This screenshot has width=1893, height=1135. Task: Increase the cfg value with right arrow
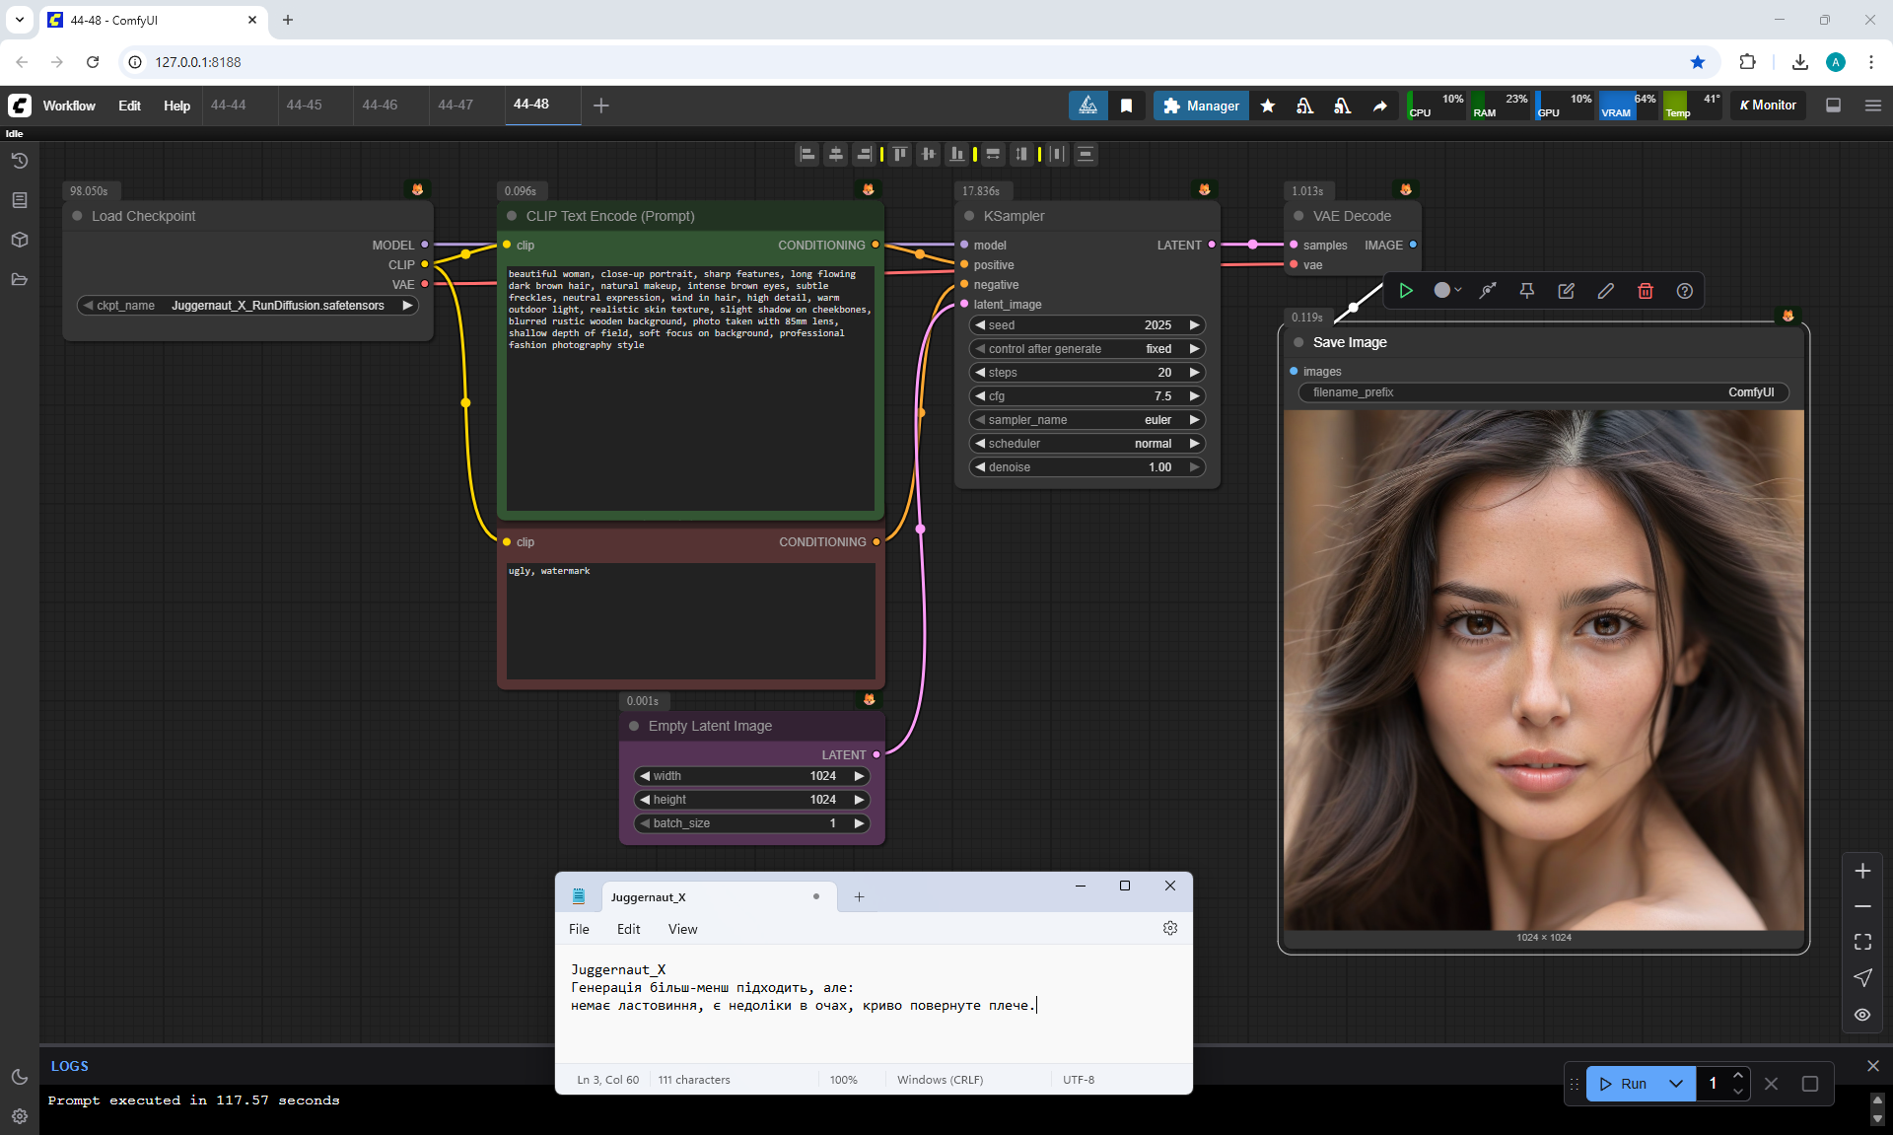(x=1194, y=396)
